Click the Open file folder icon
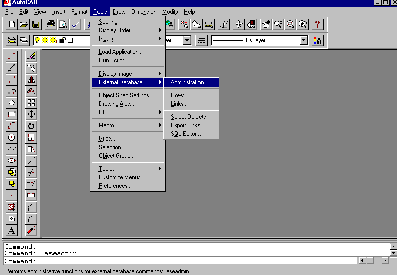The image size is (397, 275). [24, 24]
